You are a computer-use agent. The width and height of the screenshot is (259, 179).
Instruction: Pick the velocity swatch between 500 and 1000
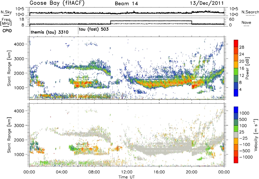coord(236,116)
